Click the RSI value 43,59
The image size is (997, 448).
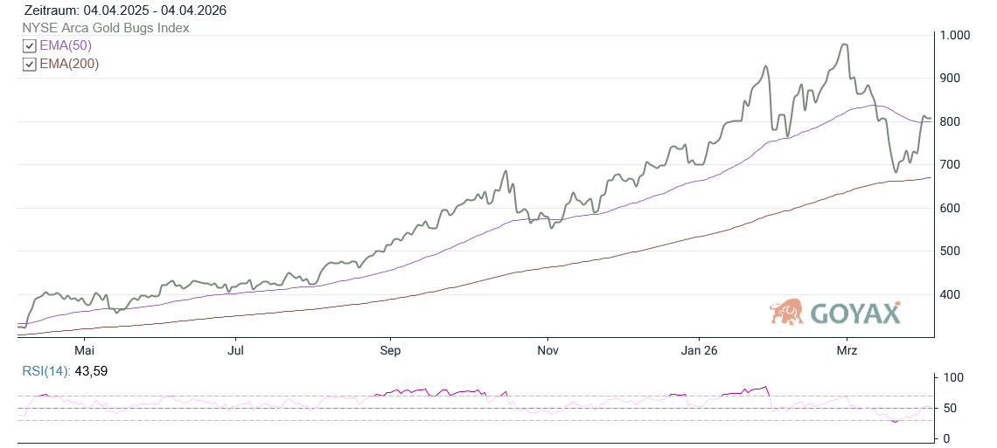tap(90, 371)
